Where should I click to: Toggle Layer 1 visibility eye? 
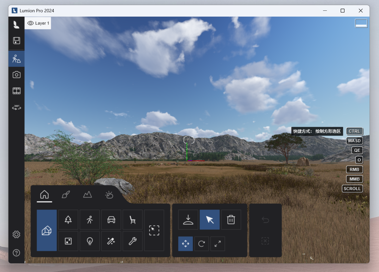click(31, 23)
